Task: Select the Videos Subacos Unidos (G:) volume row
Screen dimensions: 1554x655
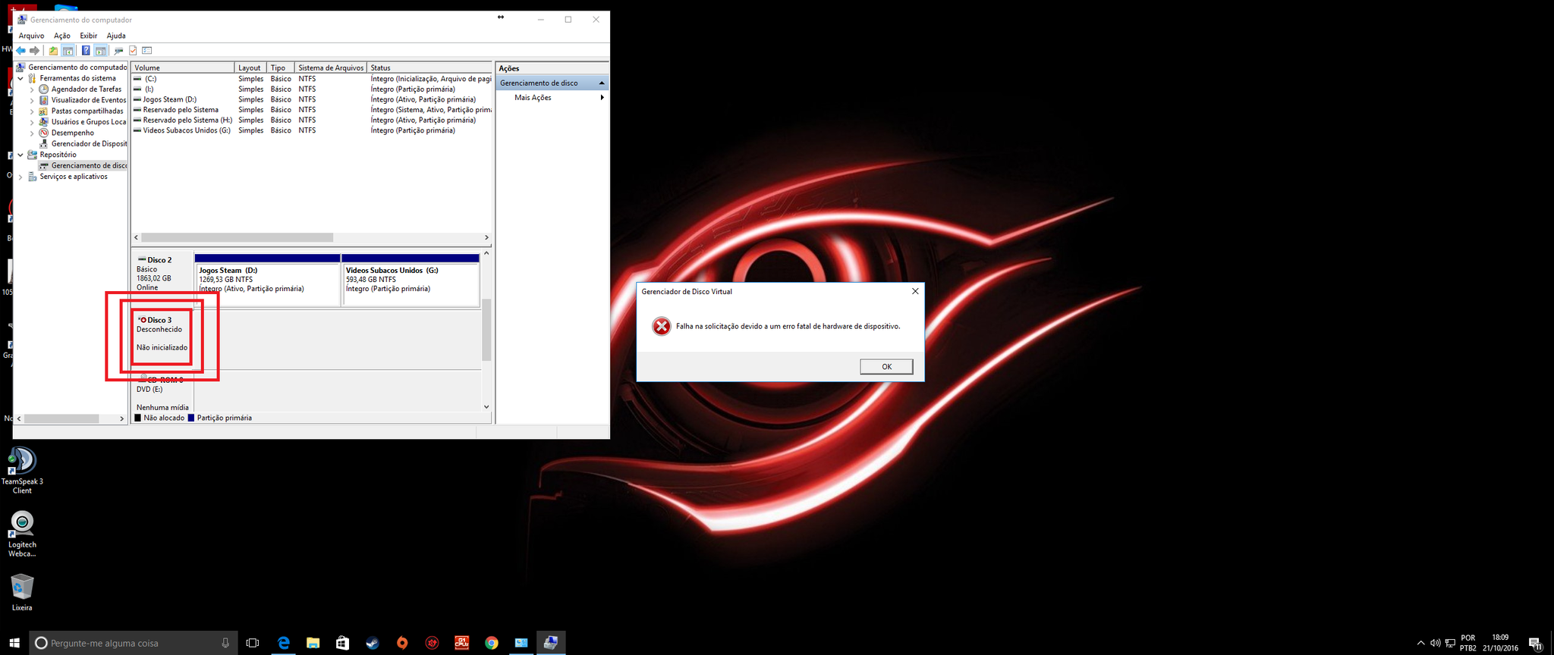Action: [312, 130]
